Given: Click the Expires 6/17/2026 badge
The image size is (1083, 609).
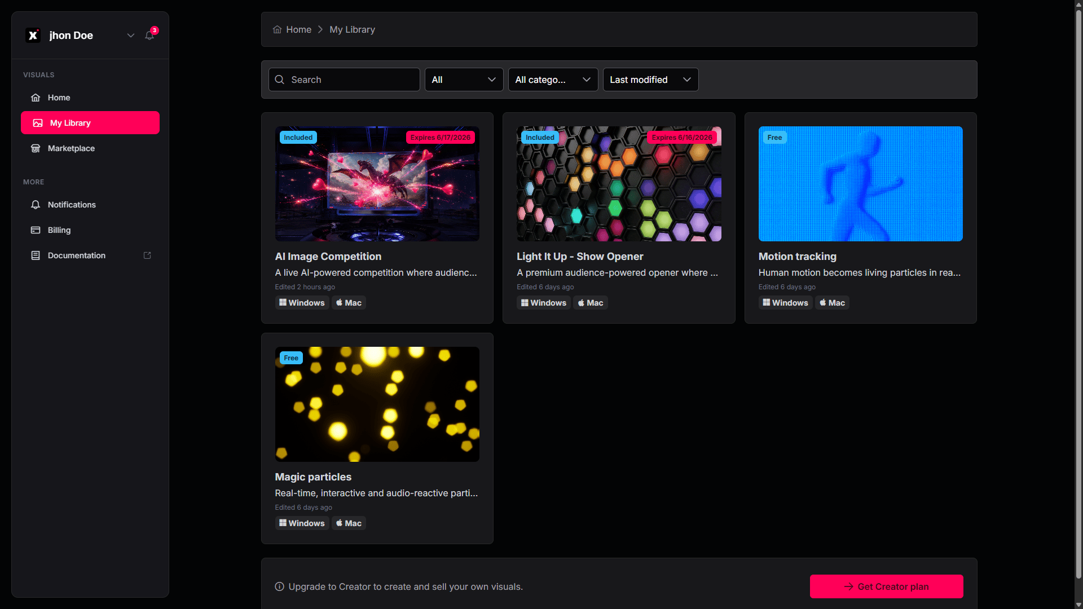Looking at the screenshot, I should point(441,138).
